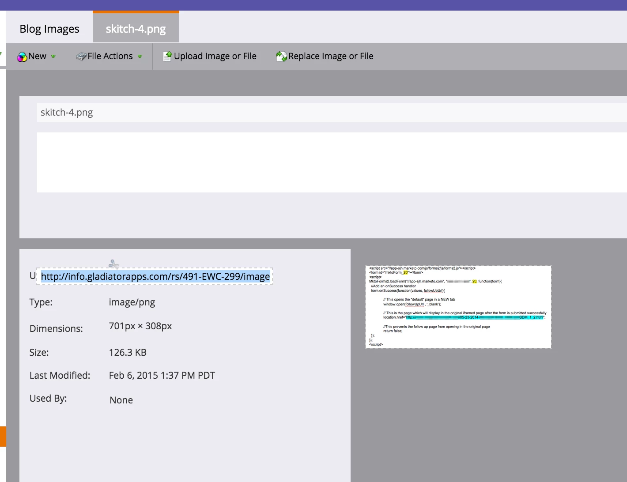The height and width of the screenshot is (482, 627).
Task: Click the Upload Image or File icon
Action: point(167,56)
